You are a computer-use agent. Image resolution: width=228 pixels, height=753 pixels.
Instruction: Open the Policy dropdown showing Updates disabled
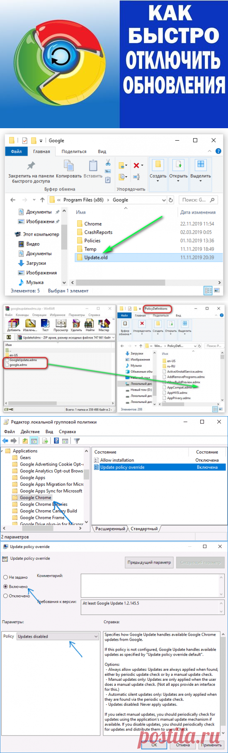point(58,636)
